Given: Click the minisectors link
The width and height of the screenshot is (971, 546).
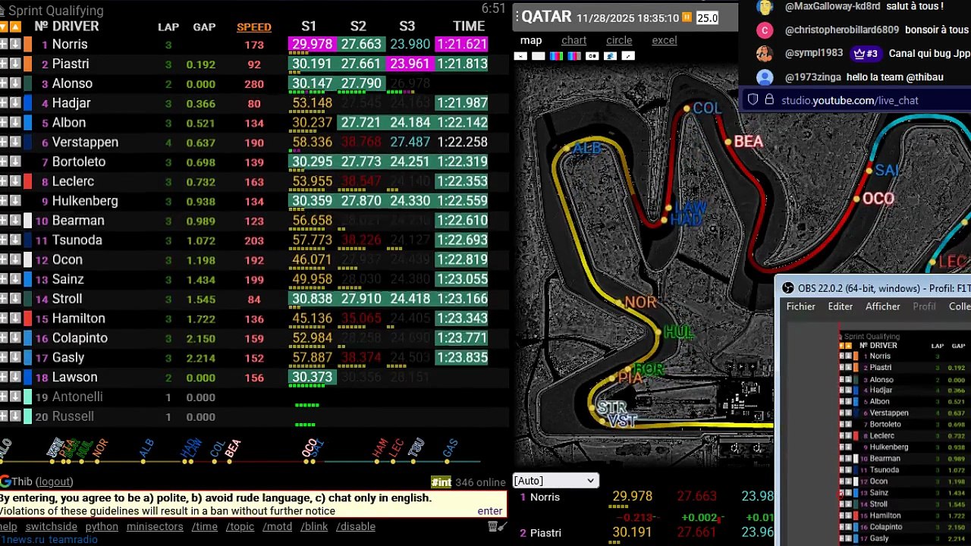Looking at the screenshot, I should click(155, 526).
